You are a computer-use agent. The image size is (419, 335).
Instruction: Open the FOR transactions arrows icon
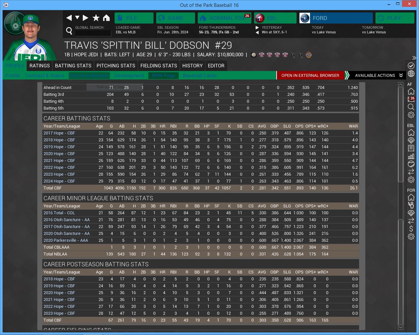pyautogui.click(x=411, y=221)
